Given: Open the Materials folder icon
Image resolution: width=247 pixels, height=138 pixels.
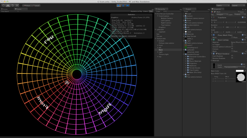Looking at the screenshot, I should [x=186, y=34].
